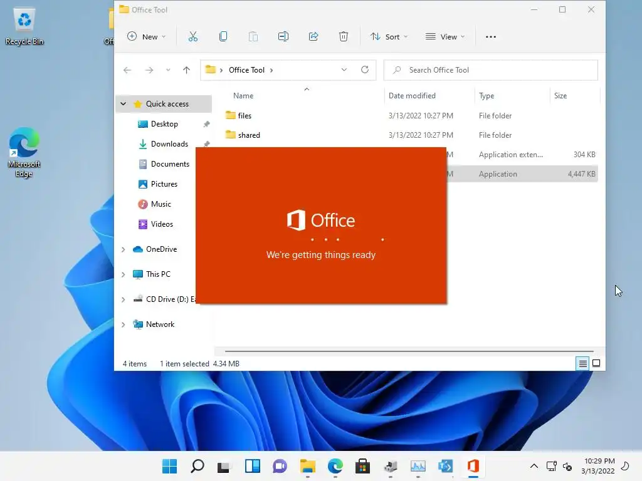Click the network status tray icon
The image size is (642, 481).
[552, 466]
